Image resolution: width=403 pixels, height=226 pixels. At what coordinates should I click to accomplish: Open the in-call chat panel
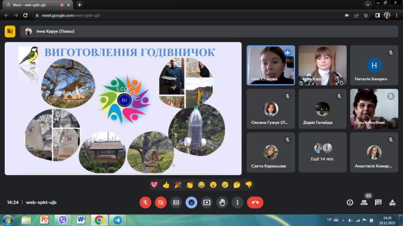pos(378,202)
